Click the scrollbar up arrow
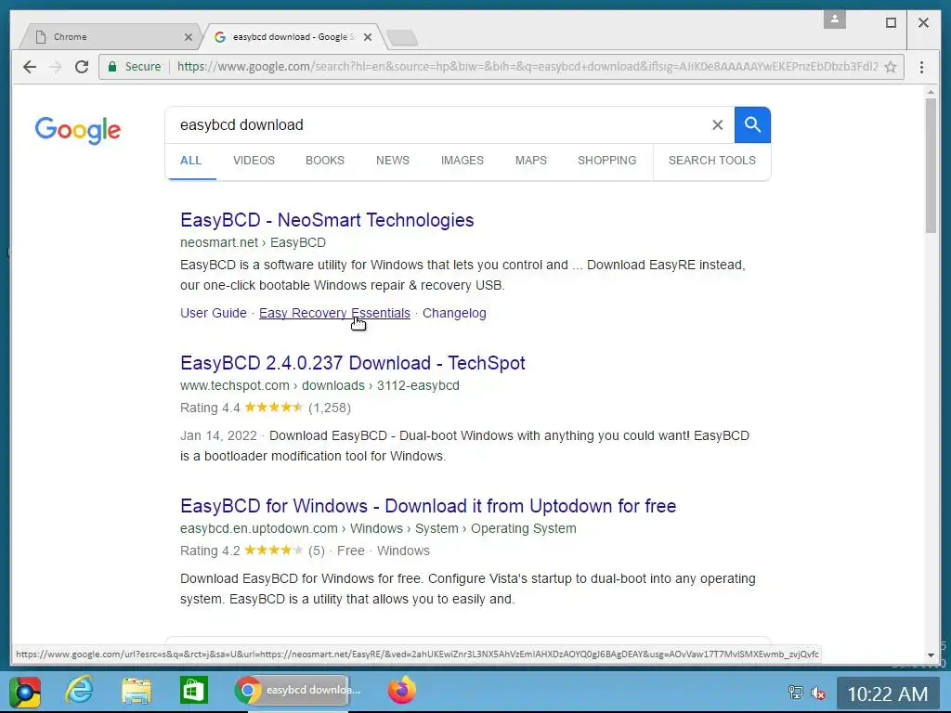The height and width of the screenshot is (713, 951). (931, 92)
